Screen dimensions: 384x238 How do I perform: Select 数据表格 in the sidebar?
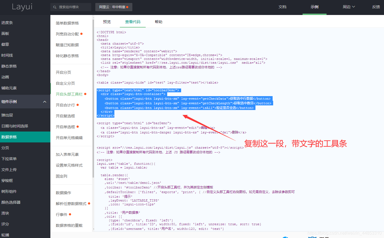pos(25,137)
